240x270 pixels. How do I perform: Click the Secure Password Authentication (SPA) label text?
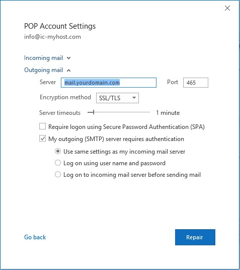click(126, 127)
